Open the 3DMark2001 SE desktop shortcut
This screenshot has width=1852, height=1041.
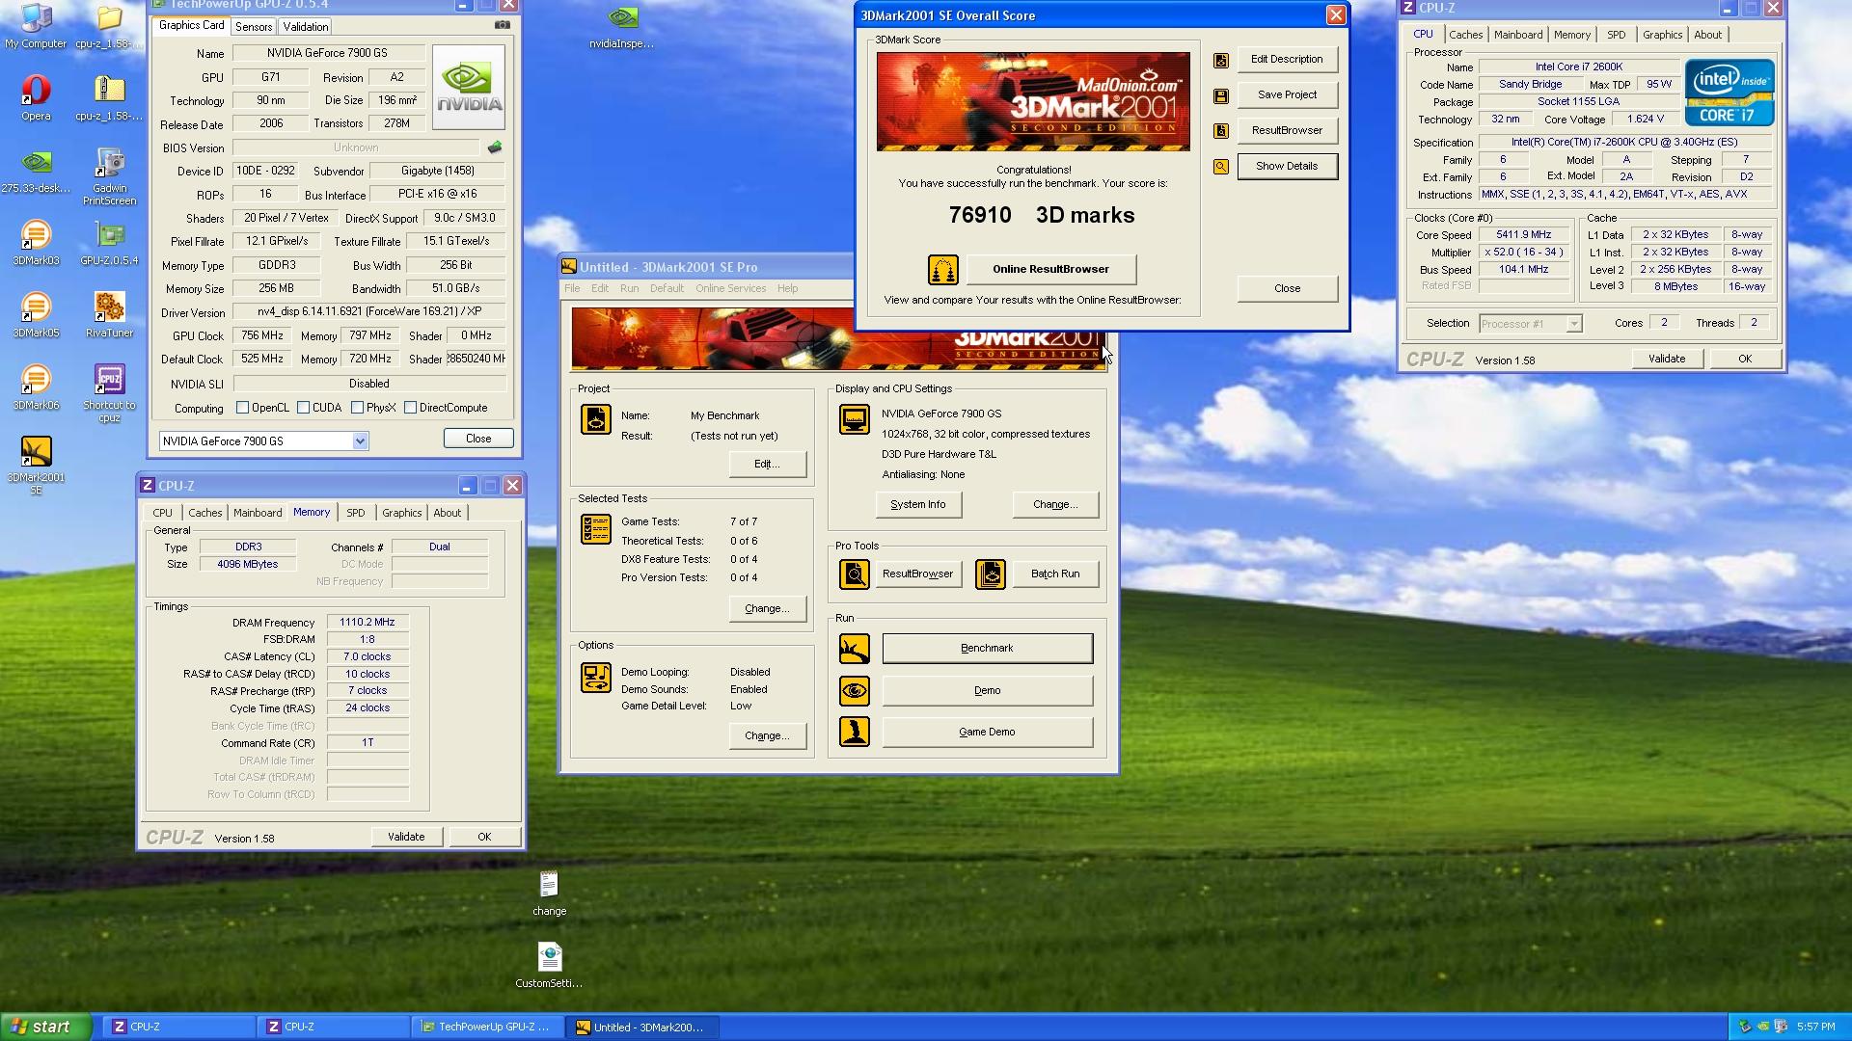(x=36, y=466)
